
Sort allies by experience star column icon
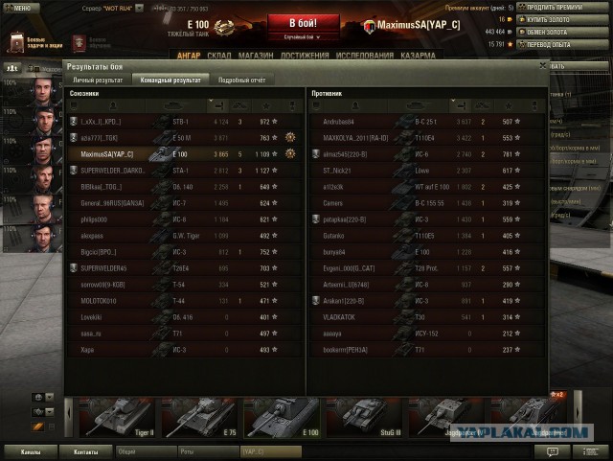[x=266, y=105]
